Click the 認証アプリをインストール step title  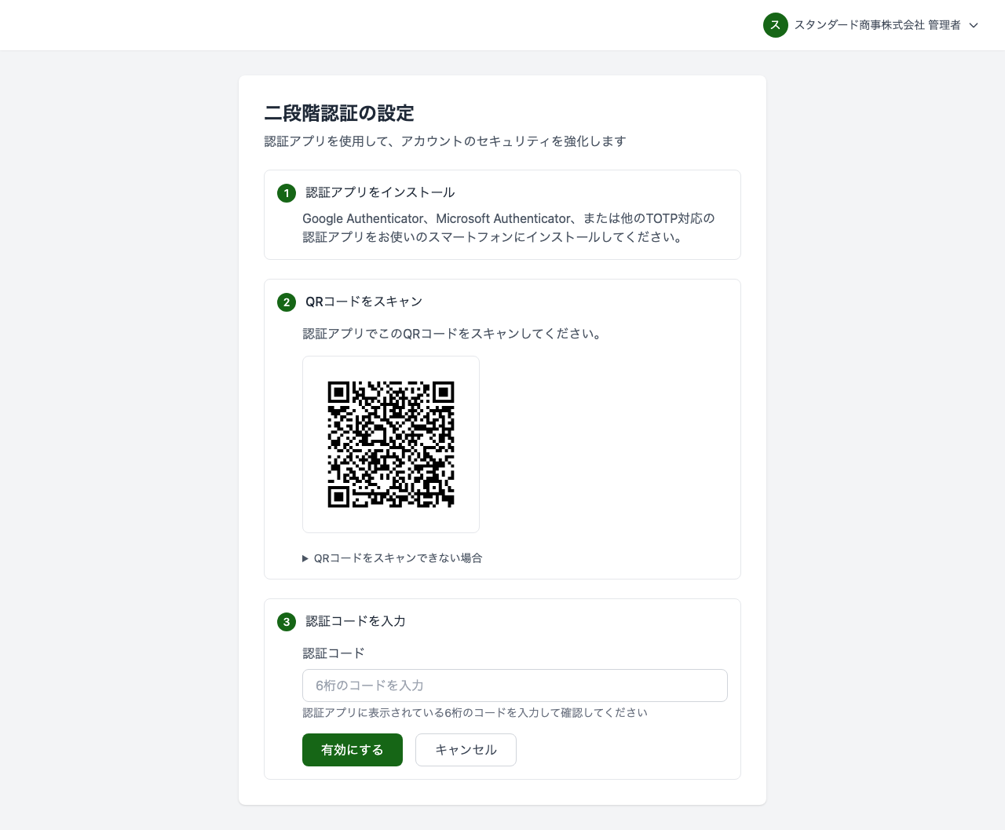380,192
